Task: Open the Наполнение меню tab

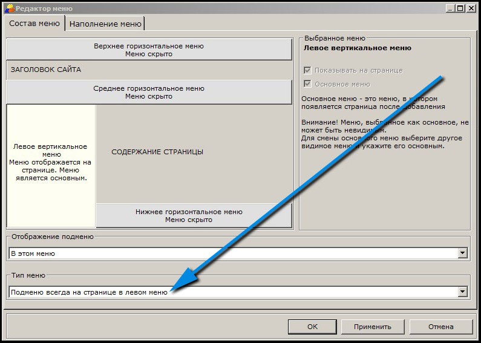Action: (x=105, y=24)
